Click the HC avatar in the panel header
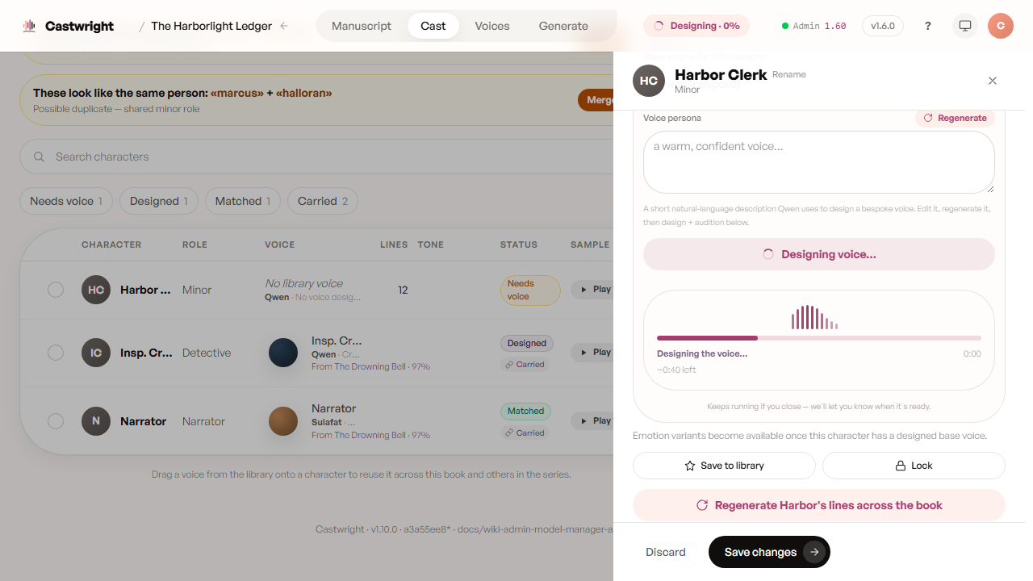 [649, 81]
